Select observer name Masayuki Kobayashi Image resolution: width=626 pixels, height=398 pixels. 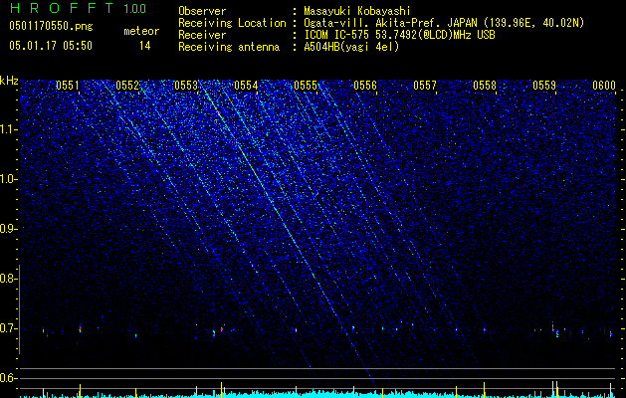pyautogui.click(x=357, y=11)
